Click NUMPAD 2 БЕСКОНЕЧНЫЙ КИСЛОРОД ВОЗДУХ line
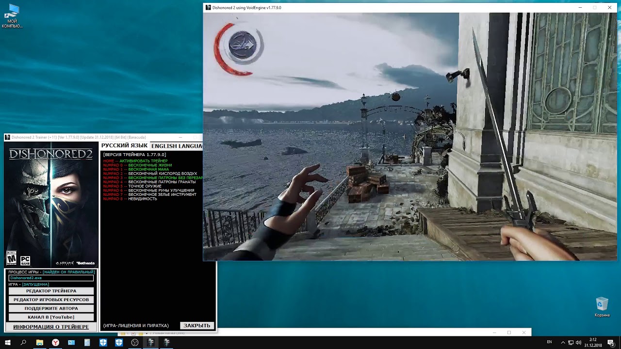Viewport: 621px width, 349px height. pos(150,174)
